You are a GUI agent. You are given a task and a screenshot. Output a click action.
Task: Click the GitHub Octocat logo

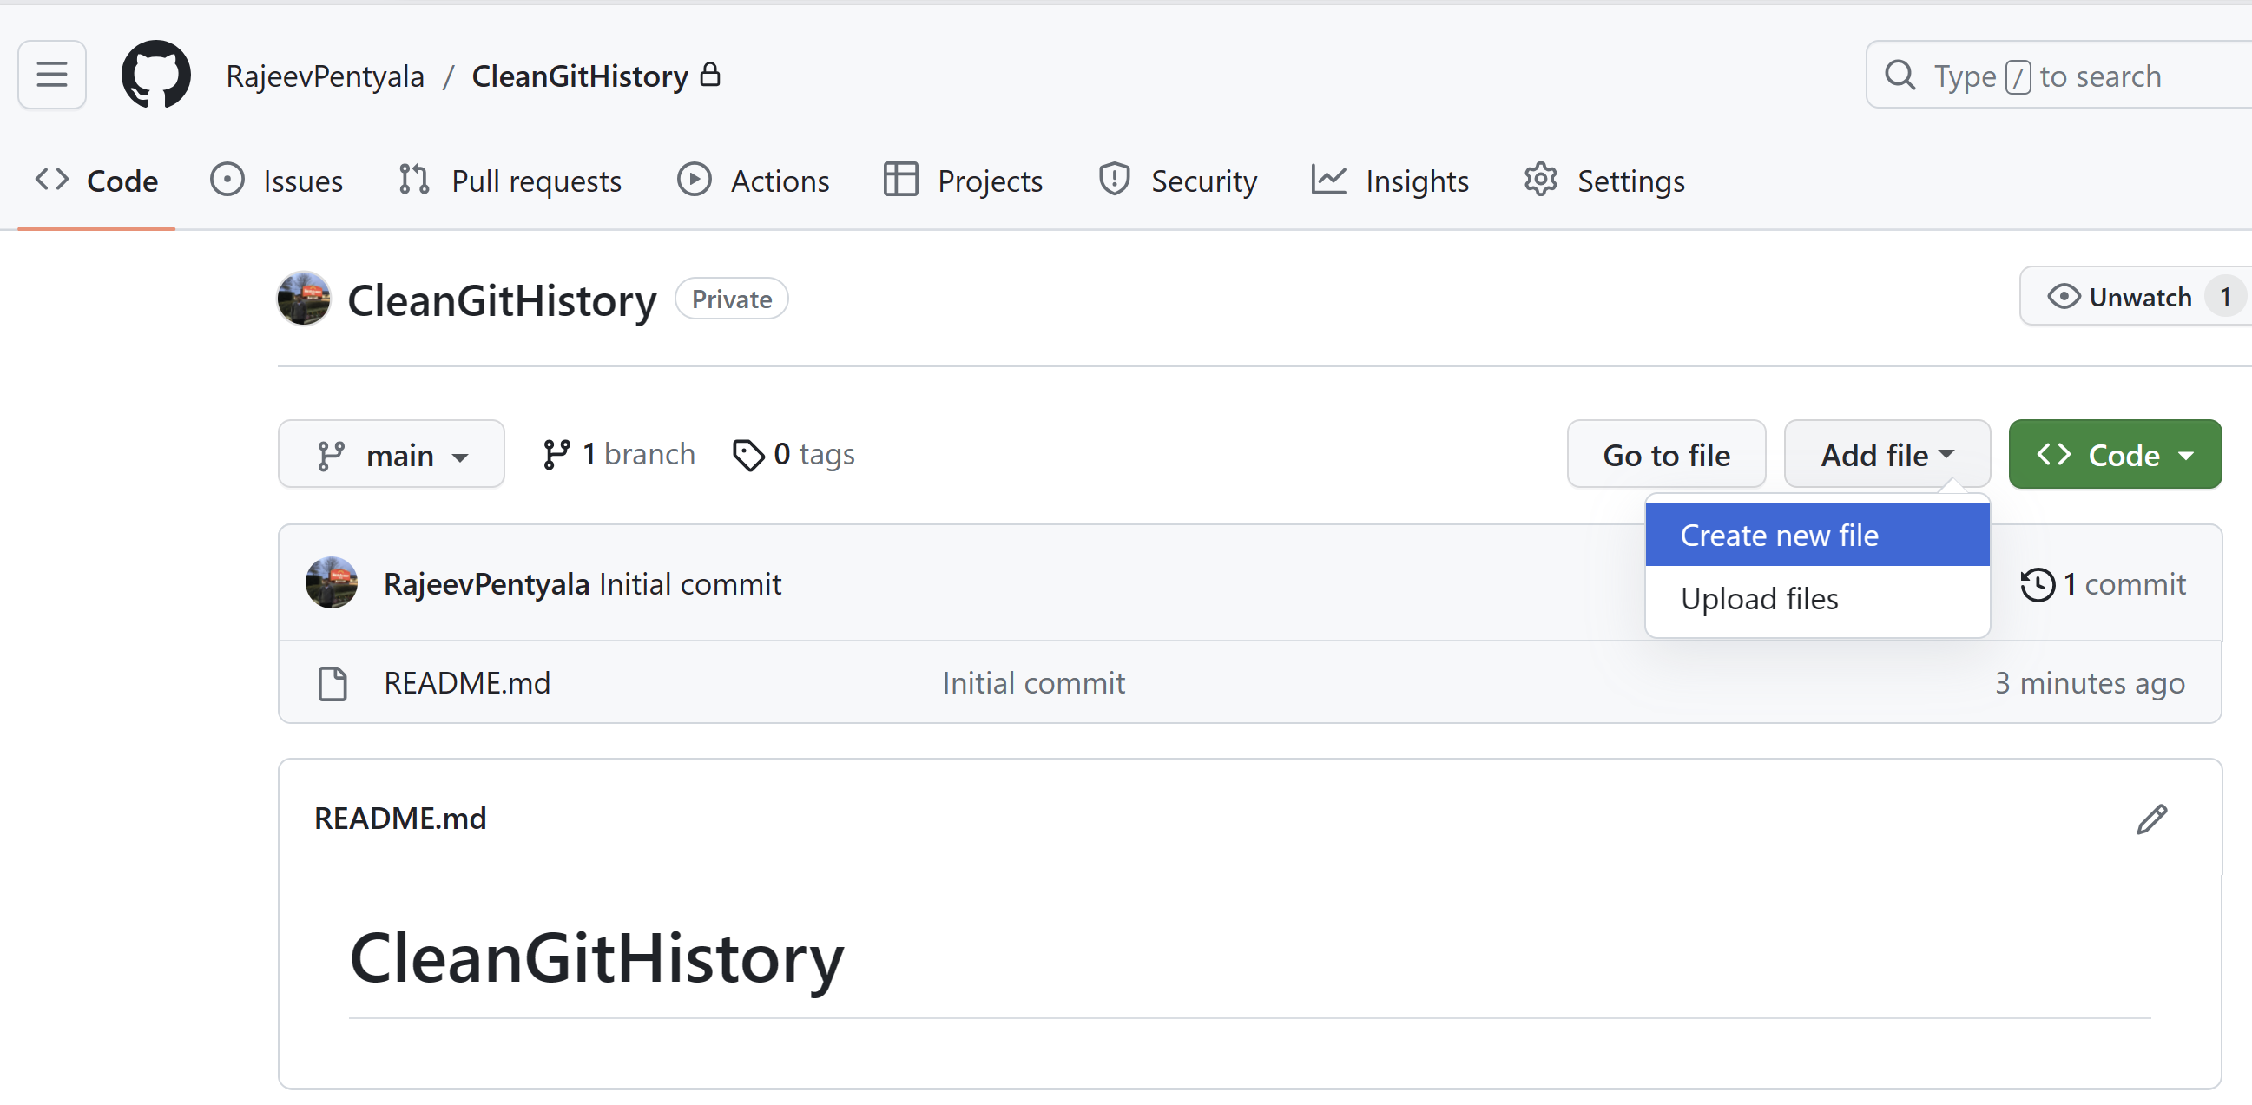pyautogui.click(x=155, y=75)
